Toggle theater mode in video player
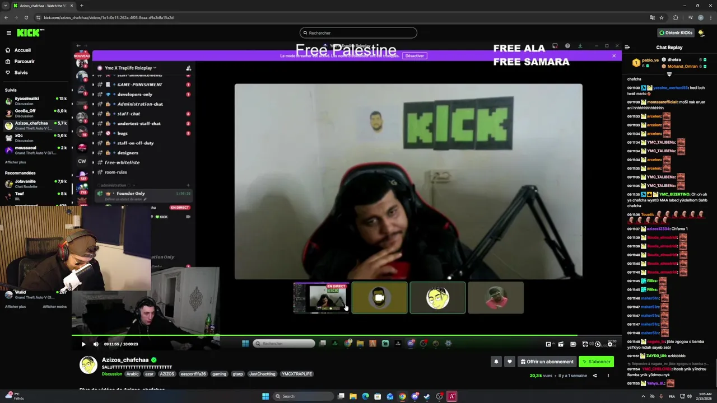Image resolution: width=717 pixels, height=403 pixels. [x=573, y=344]
